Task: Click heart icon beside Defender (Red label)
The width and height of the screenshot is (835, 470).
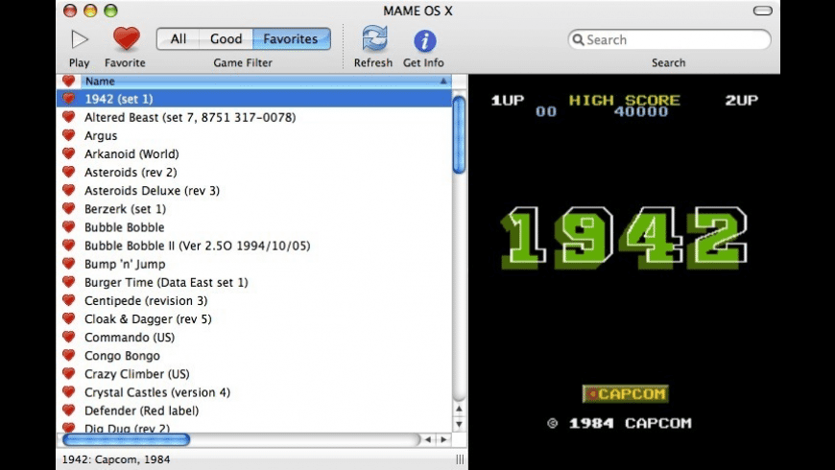Action: click(x=68, y=411)
